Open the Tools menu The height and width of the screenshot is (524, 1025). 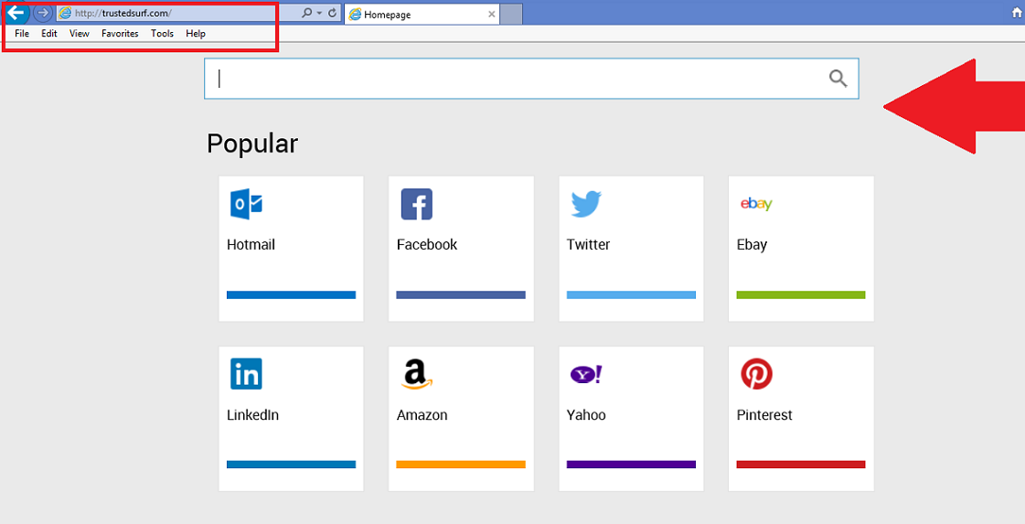pyautogui.click(x=162, y=34)
